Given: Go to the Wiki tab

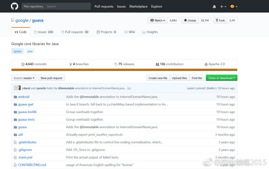Looking at the screenshot, I should point(130,32).
